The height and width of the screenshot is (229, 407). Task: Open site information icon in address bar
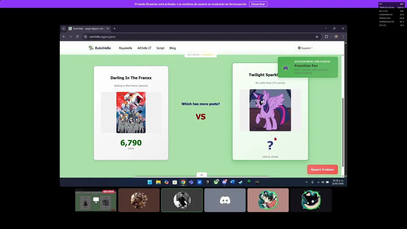tap(85, 37)
